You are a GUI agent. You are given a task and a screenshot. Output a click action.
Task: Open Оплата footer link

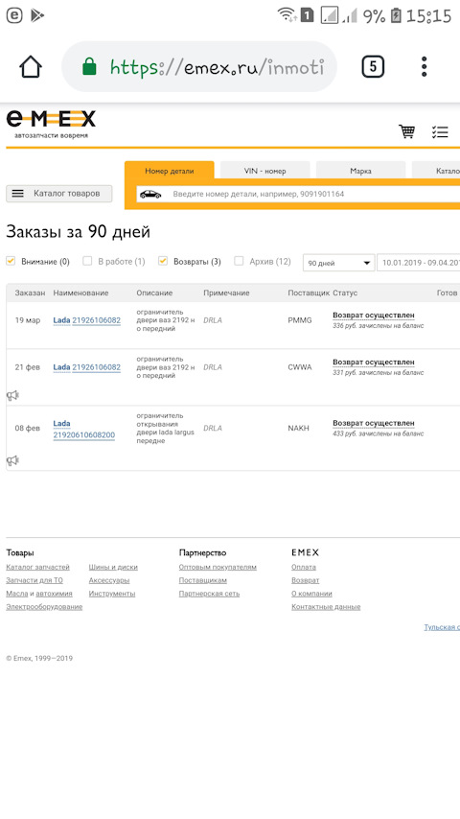(x=304, y=567)
